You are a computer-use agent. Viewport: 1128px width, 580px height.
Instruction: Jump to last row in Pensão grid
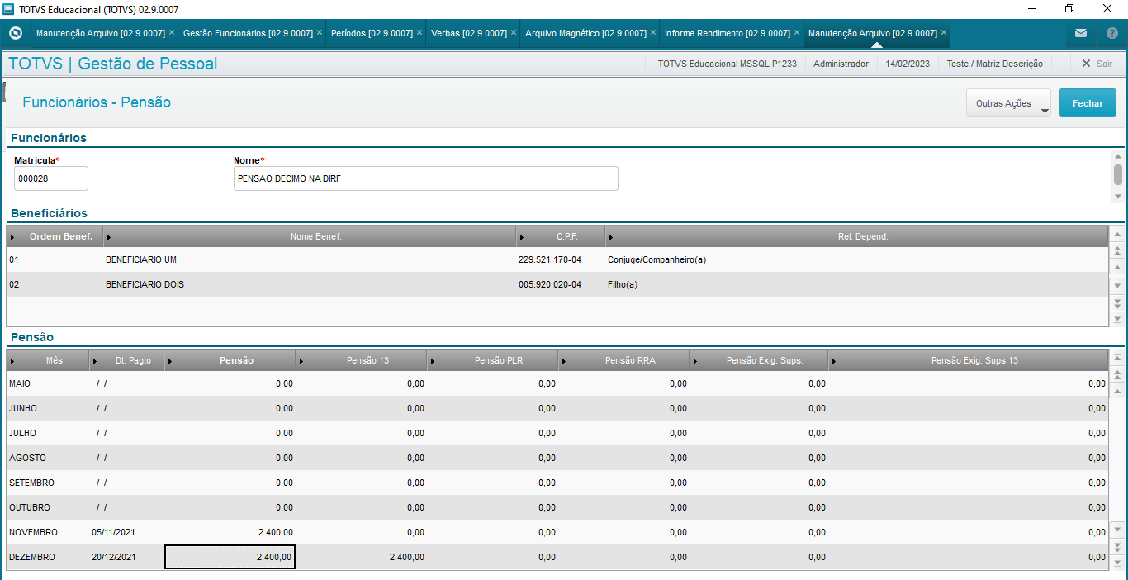pyautogui.click(x=1117, y=563)
